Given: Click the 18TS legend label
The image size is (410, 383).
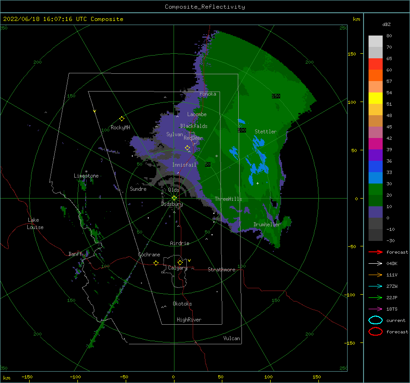Looking at the screenshot, I should (392, 309).
